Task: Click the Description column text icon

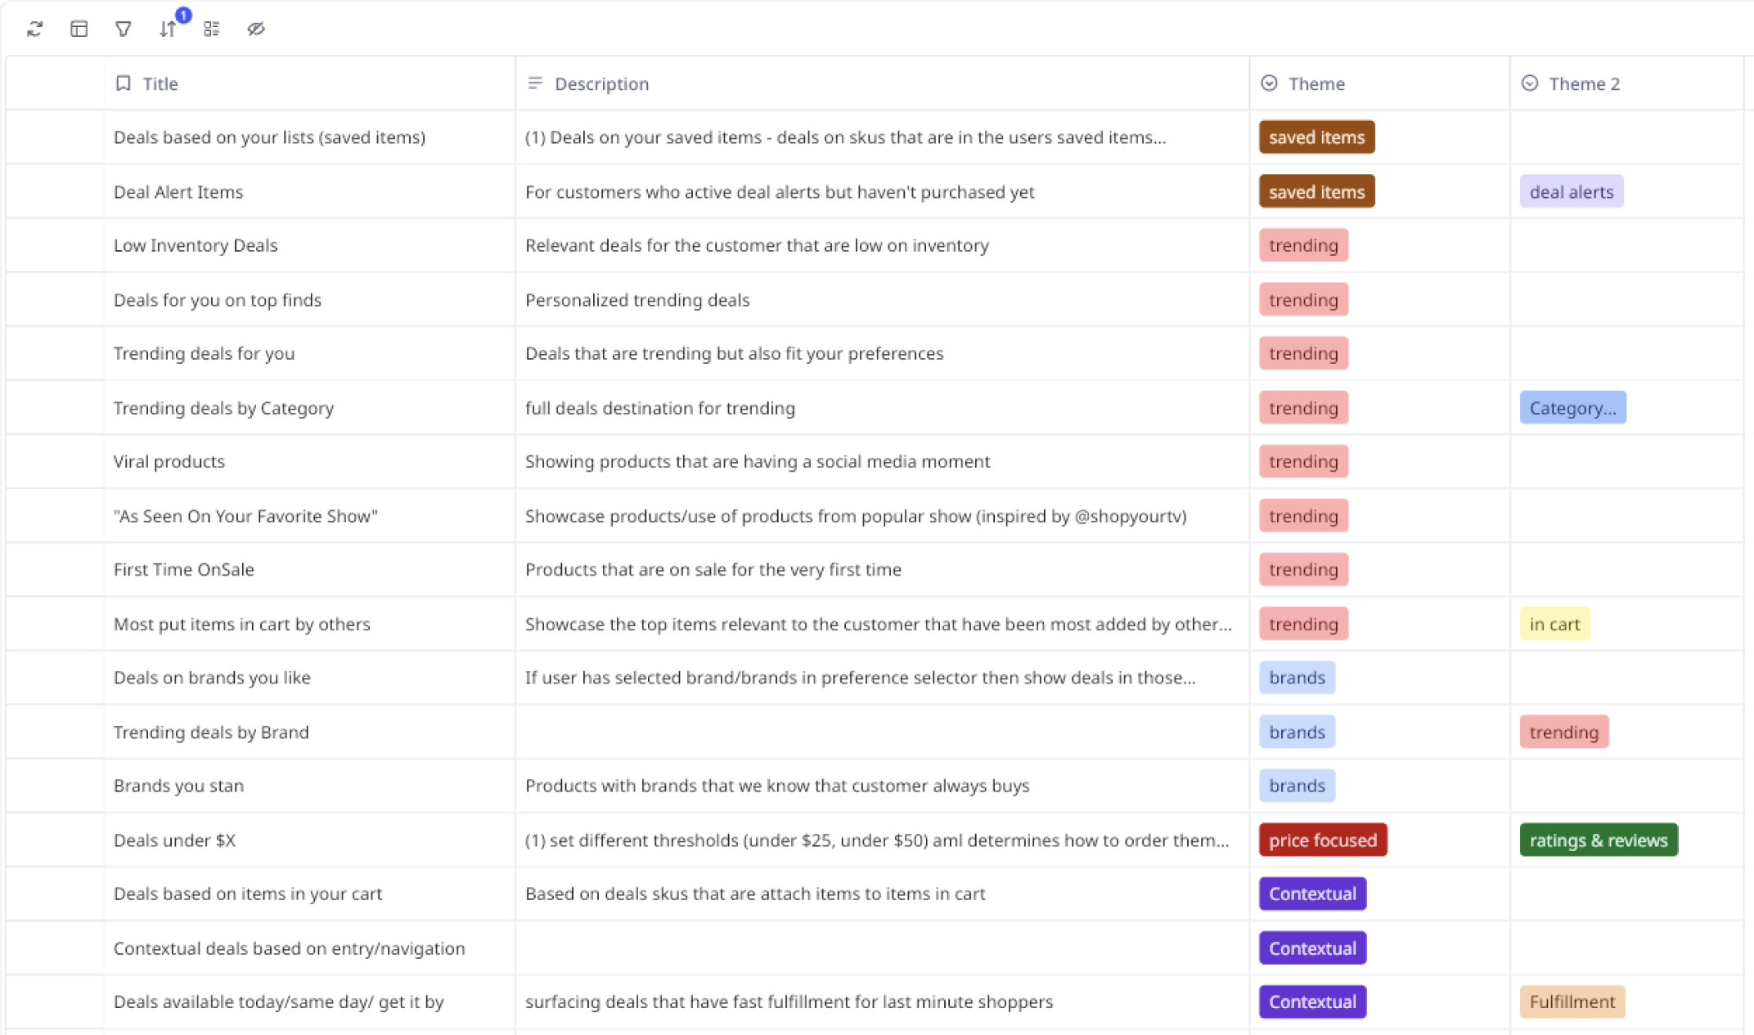Action: [x=535, y=83]
